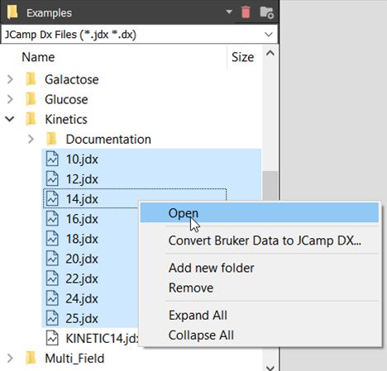This screenshot has width=387, height=371.
Task: Select the Documentation folder name
Action: 108,140
